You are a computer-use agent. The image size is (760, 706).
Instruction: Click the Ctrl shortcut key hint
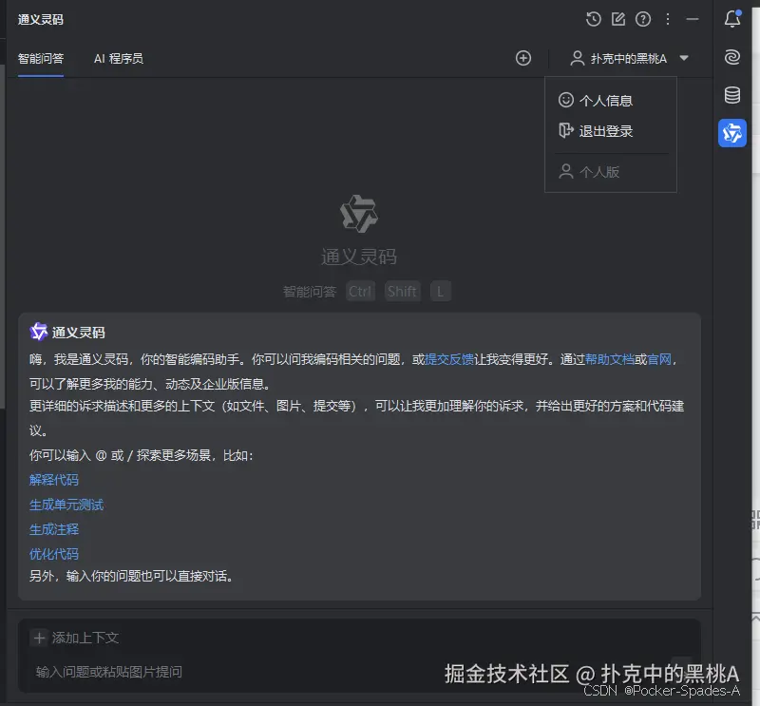[x=360, y=292]
